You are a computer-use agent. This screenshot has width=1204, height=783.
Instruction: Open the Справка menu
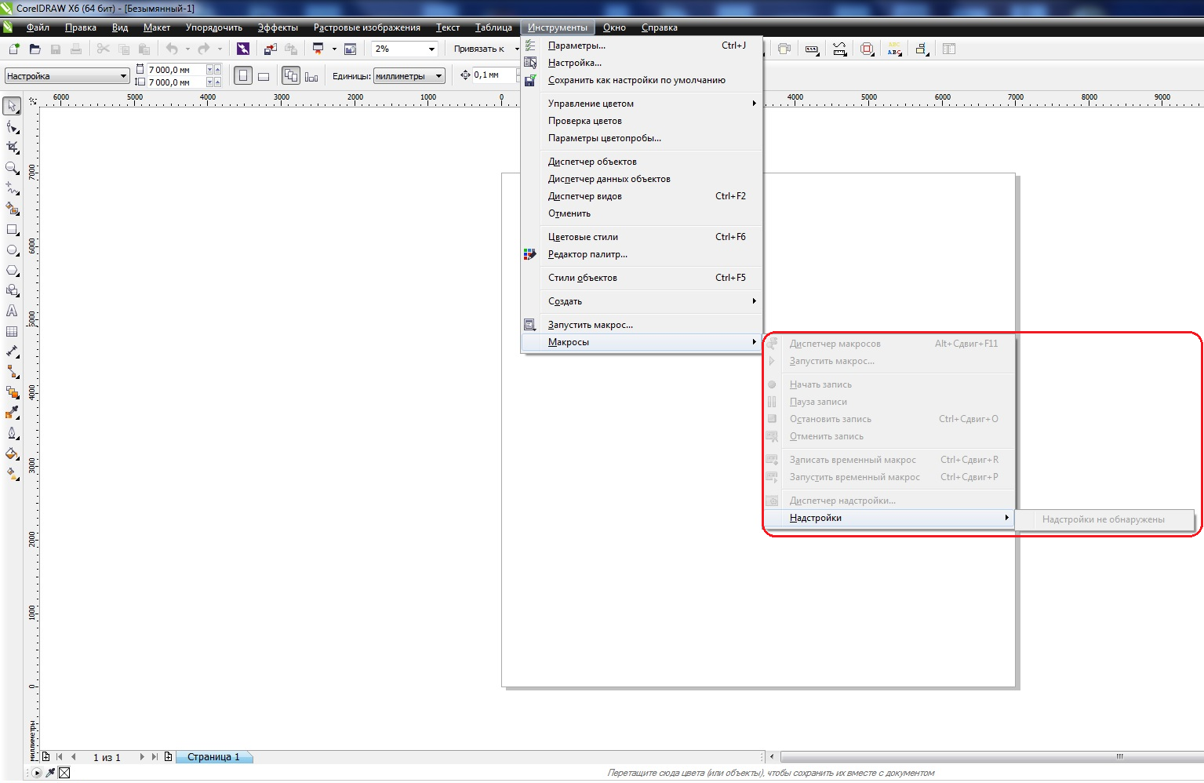pyautogui.click(x=660, y=27)
